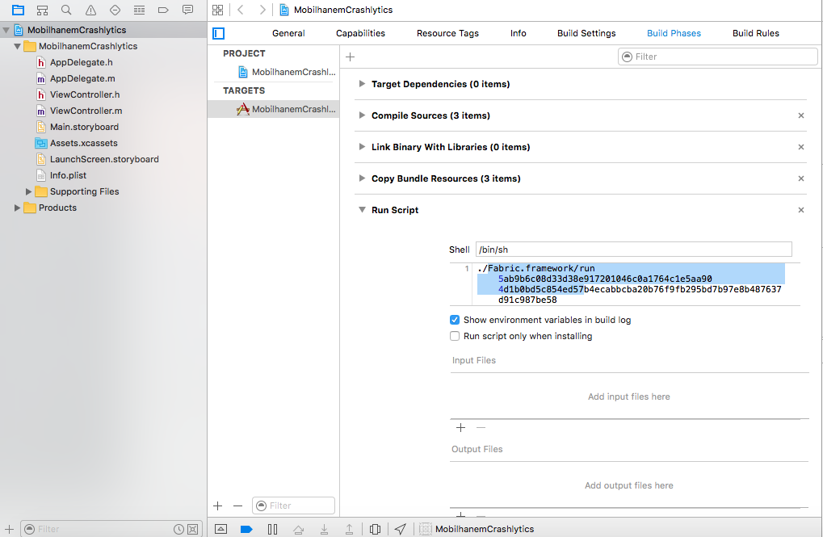Expand Products folder

tap(17, 208)
